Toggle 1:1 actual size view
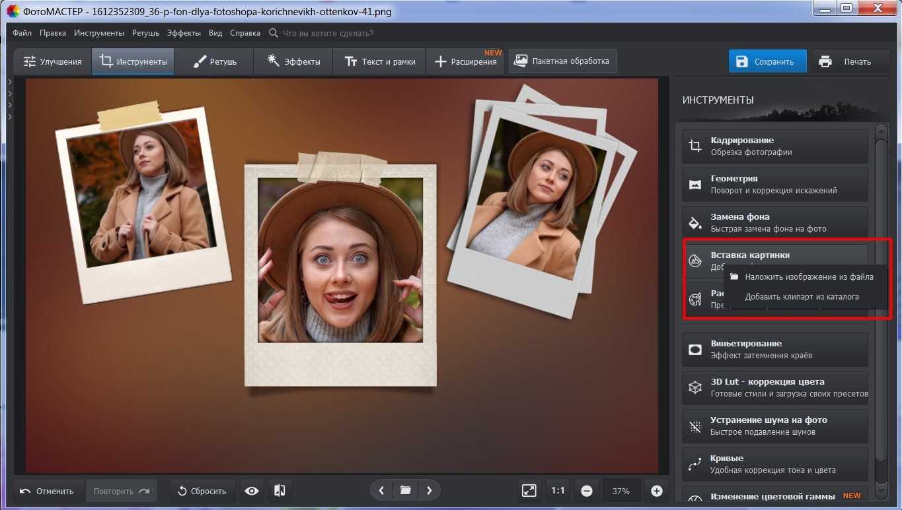The height and width of the screenshot is (510, 902). coord(558,491)
